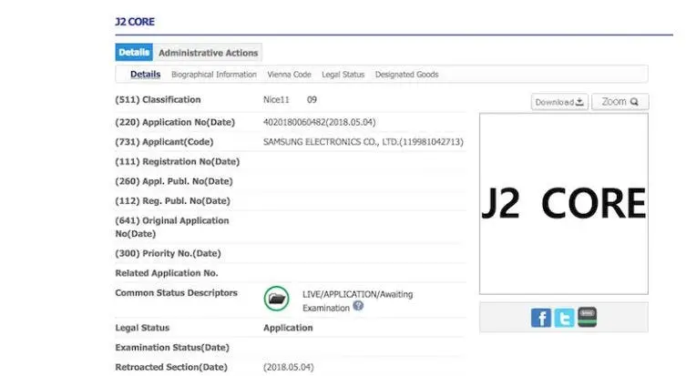This screenshot has width=686, height=376.
Task: Click the (300) Priority No.(Date) label
Action: [168, 253]
